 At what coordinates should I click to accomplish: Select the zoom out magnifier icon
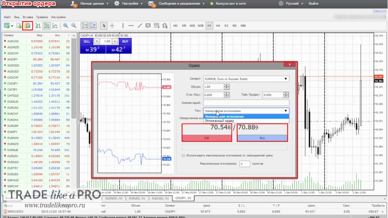(x=74, y=26)
